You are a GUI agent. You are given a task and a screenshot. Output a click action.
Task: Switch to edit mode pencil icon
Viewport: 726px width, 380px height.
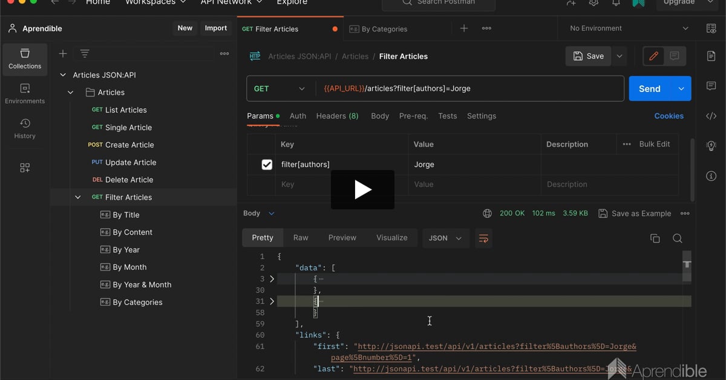[653, 56]
